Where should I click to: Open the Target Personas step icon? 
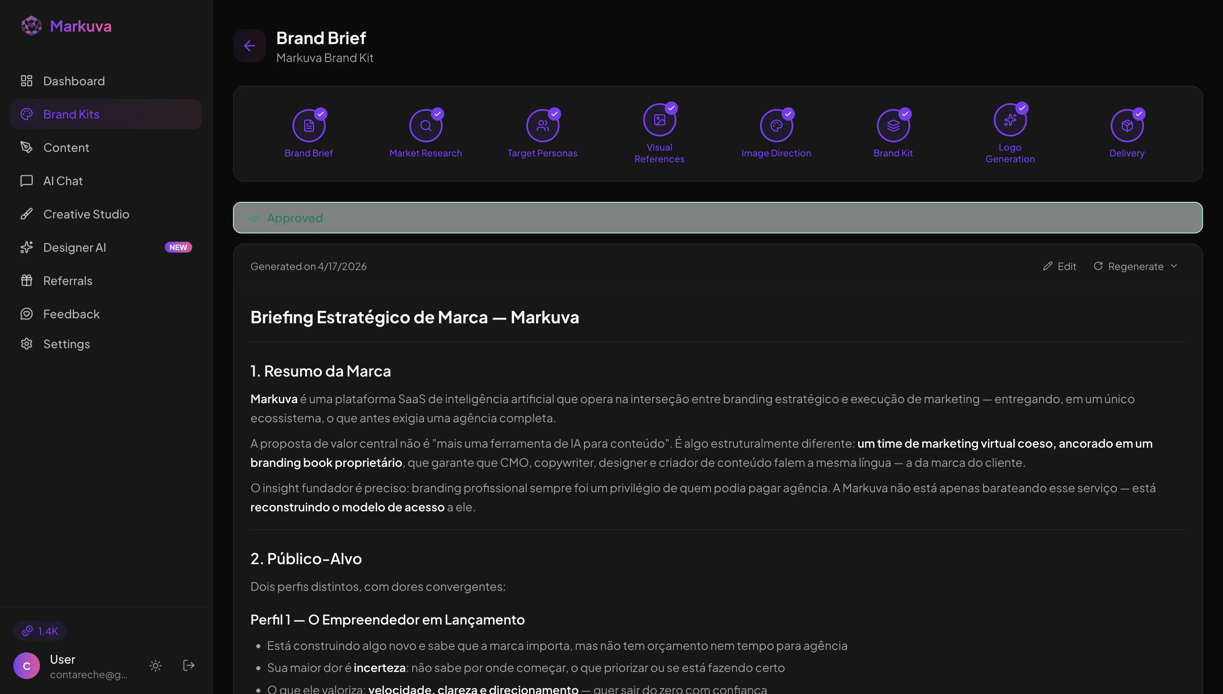click(542, 125)
